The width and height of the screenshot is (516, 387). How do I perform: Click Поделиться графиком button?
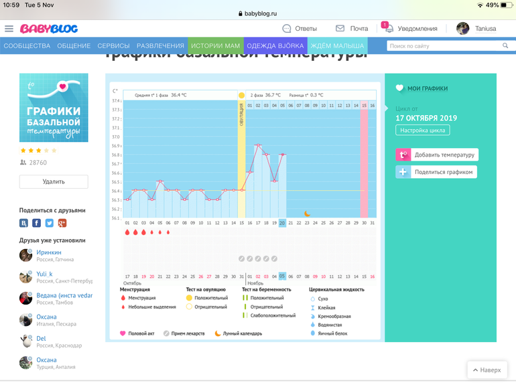[x=437, y=172]
